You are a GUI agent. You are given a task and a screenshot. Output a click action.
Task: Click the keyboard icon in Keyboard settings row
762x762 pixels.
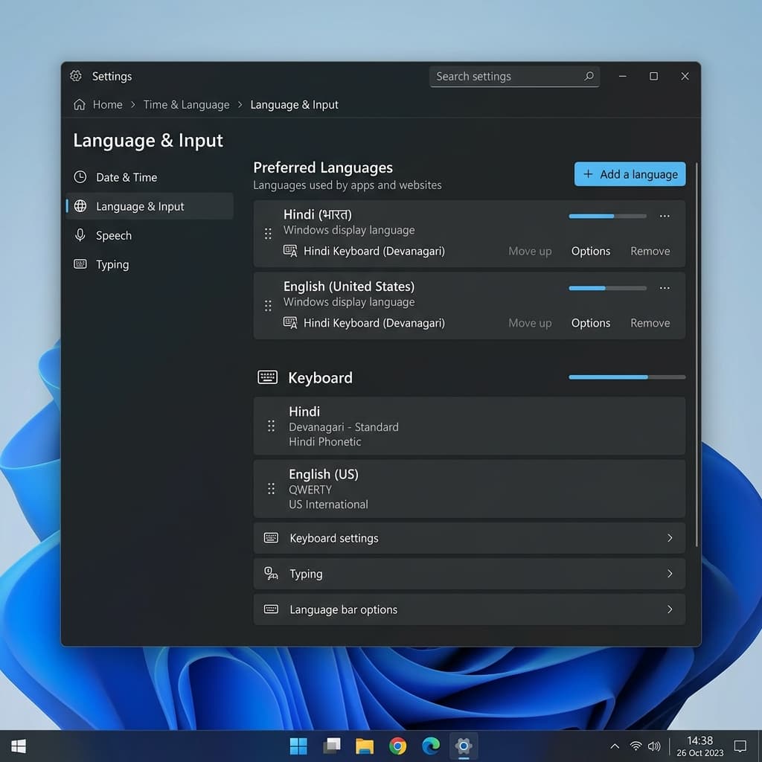(271, 537)
